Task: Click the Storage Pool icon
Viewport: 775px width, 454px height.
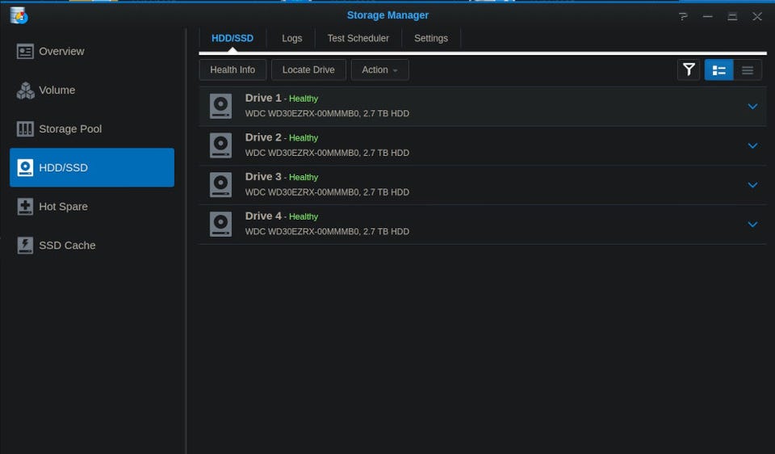Action: click(x=25, y=129)
